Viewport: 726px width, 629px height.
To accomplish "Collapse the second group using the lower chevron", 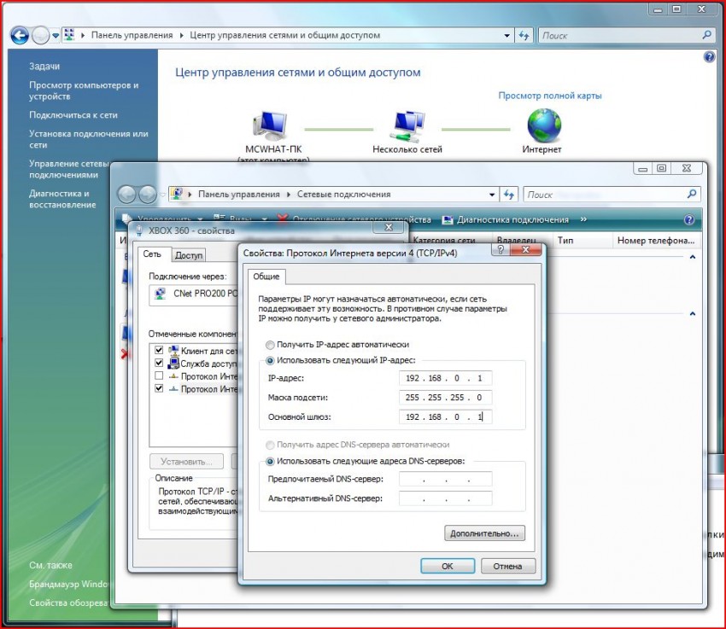I will click(693, 313).
